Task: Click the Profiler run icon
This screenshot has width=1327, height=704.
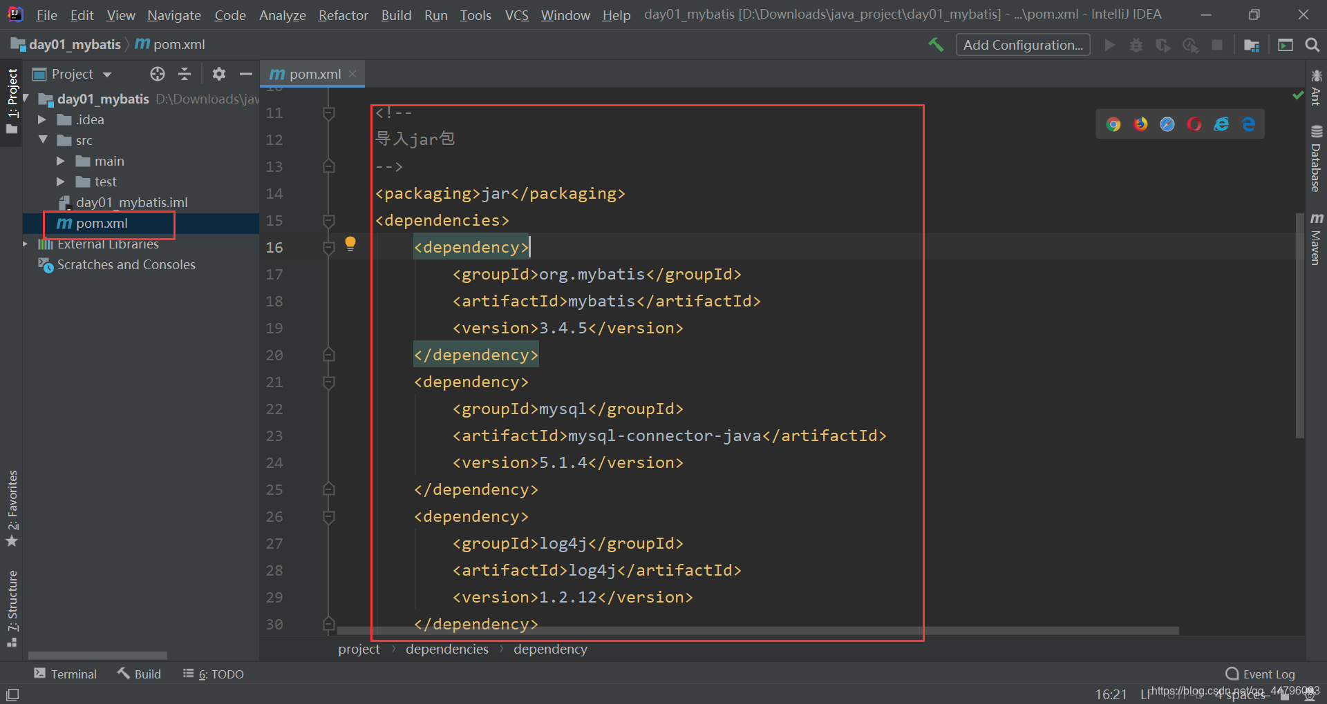Action: 1190,45
